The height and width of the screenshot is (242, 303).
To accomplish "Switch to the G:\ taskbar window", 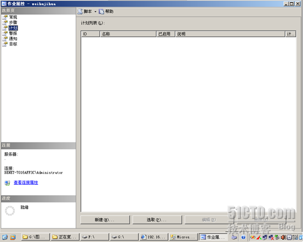I will click(124, 237).
